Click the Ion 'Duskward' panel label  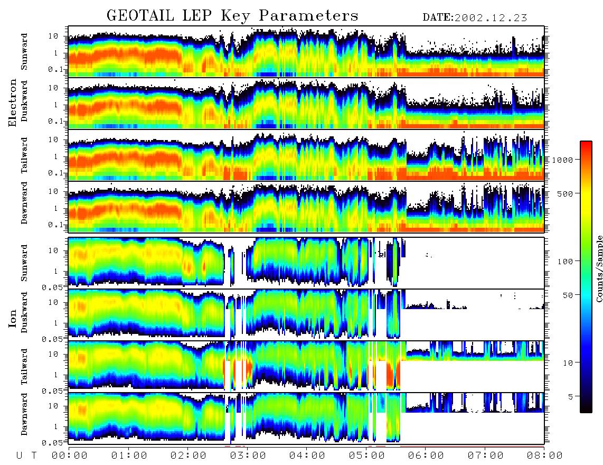[24, 312]
